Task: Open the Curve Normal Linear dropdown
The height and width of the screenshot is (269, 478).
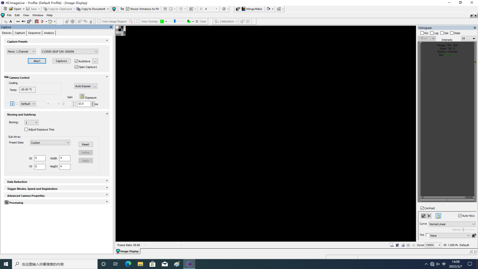Action: pos(452,224)
